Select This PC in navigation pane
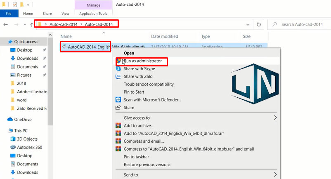This screenshot has height=179, width=331. point(21,131)
